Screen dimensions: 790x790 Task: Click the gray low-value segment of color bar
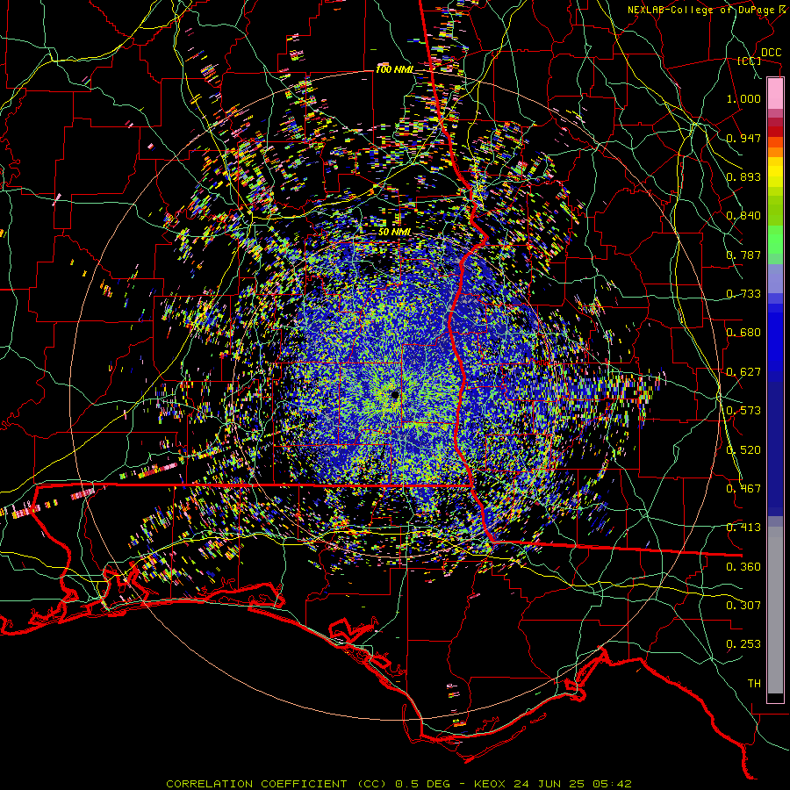tap(775, 610)
